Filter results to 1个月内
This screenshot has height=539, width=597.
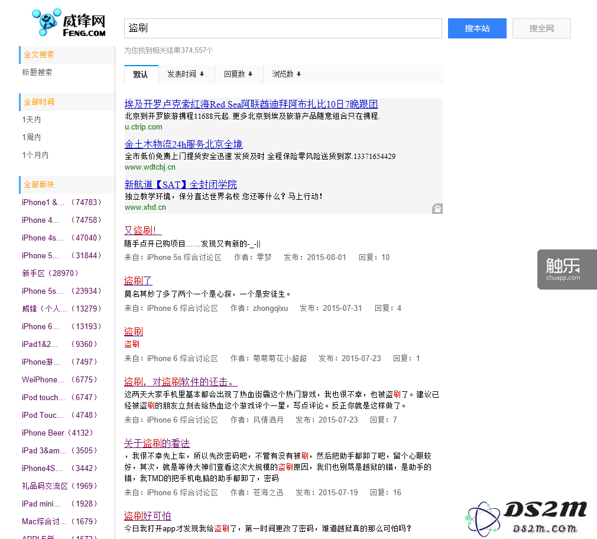click(x=35, y=155)
